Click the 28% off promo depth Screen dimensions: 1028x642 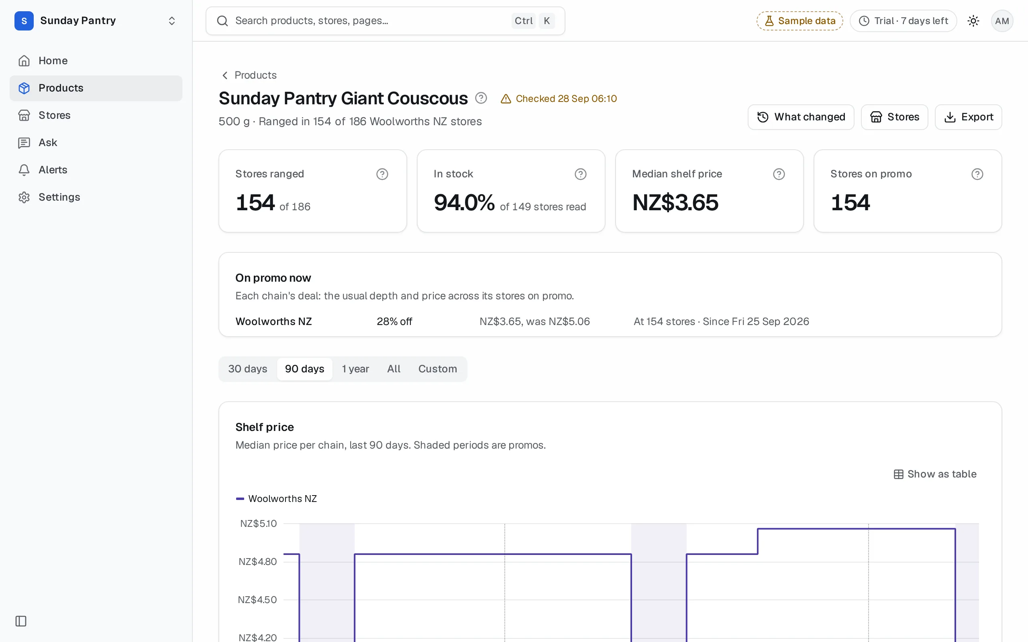394,321
